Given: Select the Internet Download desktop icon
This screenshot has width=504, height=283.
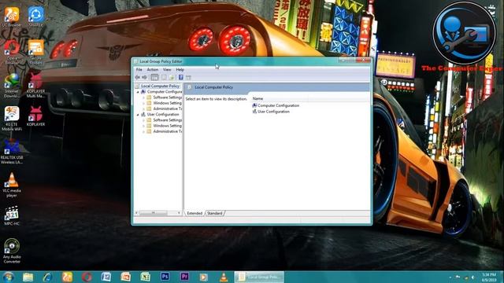Looking at the screenshot, I should (12, 86).
